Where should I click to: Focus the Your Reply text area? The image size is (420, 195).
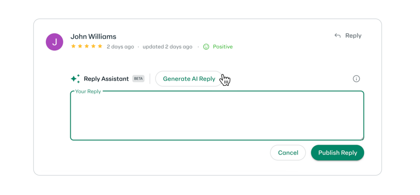(x=217, y=116)
